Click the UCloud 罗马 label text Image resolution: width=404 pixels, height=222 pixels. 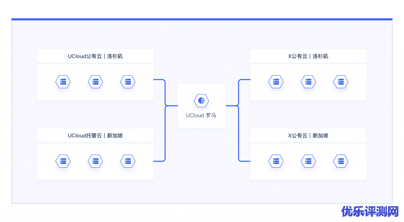[201, 116]
